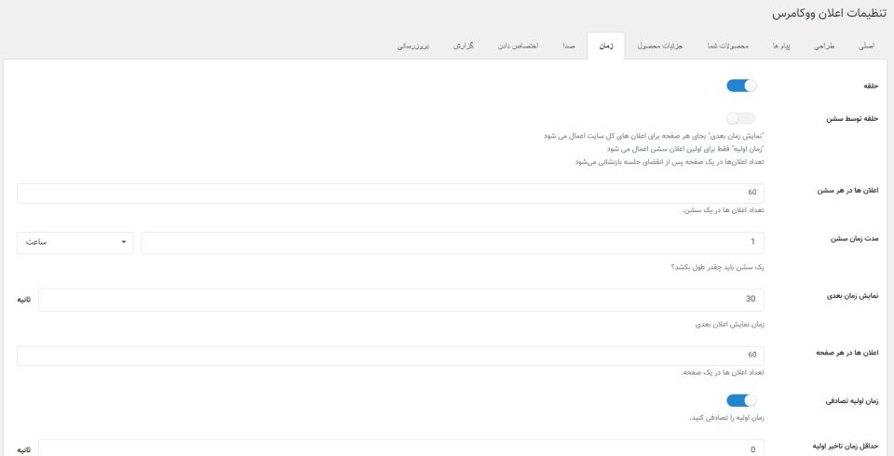
Task: Go to the بروزرسانی tab
Action: (x=413, y=45)
